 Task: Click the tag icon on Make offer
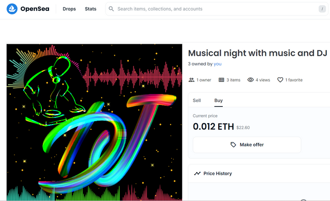coord(233,145)
